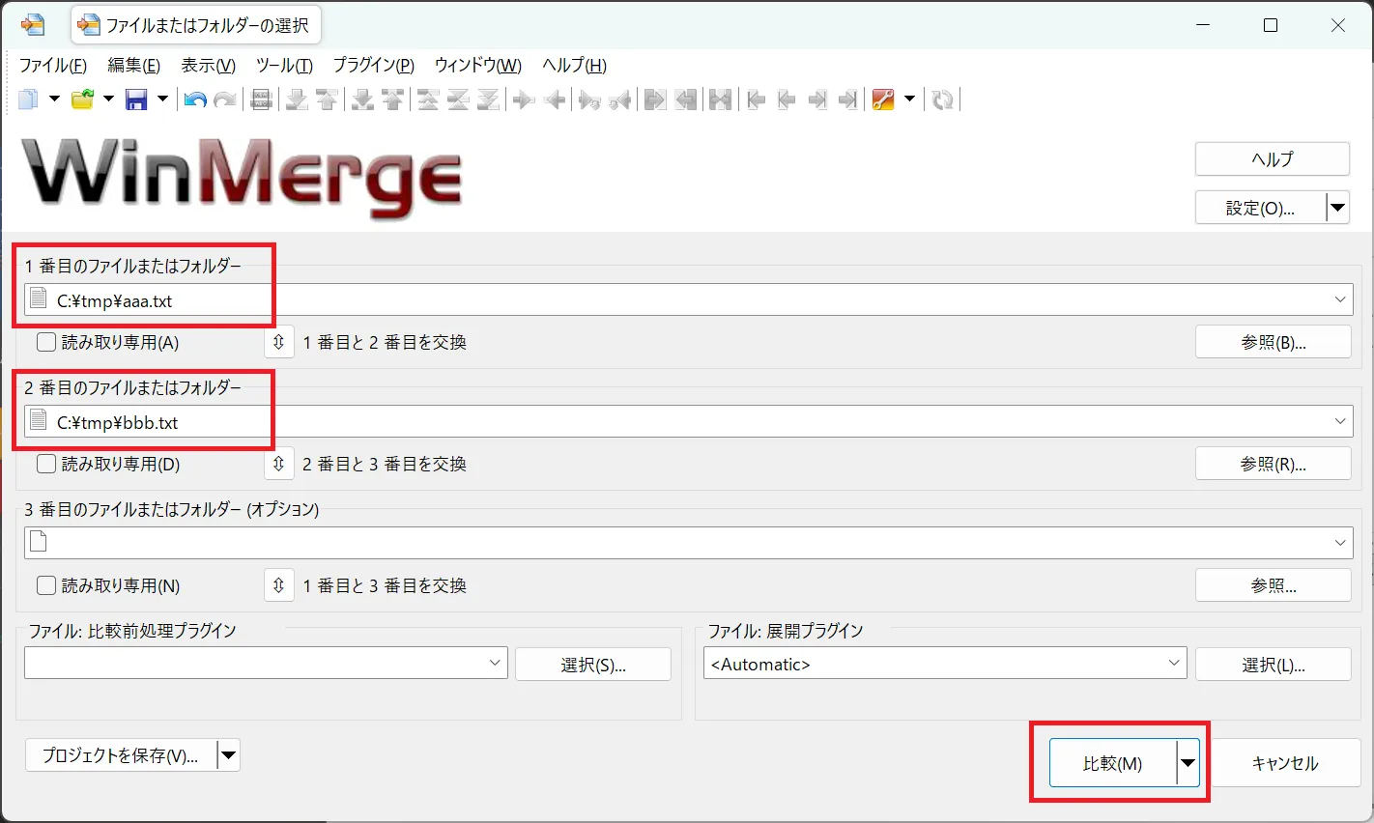This screenshot has width=1374, height=823.
Task: Click the 参照(R)... browse button
Action: pyautogui.click(x=1274, y=464)
